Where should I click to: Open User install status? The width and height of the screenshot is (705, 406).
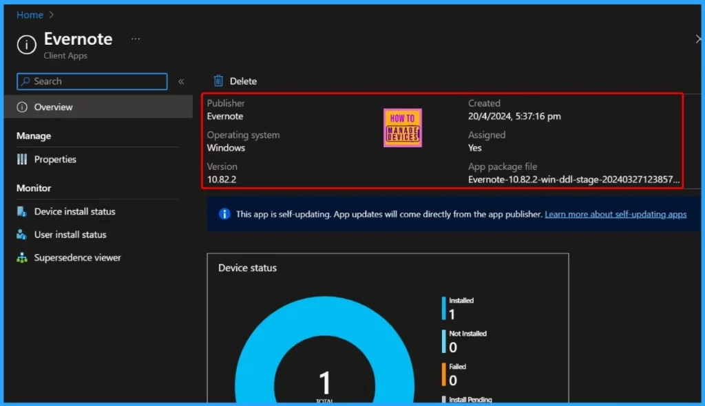[70, 234]
